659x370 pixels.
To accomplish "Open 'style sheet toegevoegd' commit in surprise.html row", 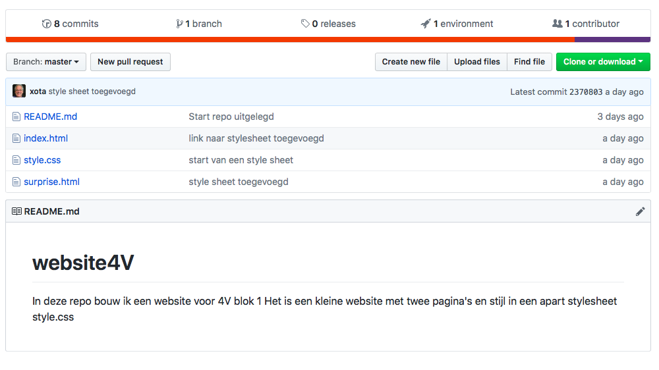I will click(239, 182).
